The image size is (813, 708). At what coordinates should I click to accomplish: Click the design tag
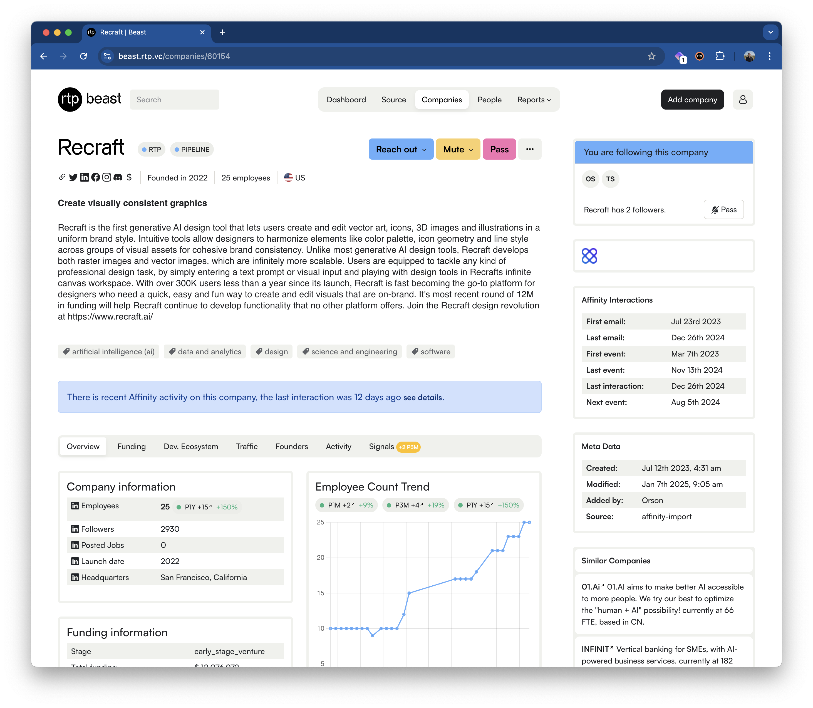(271, 351)
